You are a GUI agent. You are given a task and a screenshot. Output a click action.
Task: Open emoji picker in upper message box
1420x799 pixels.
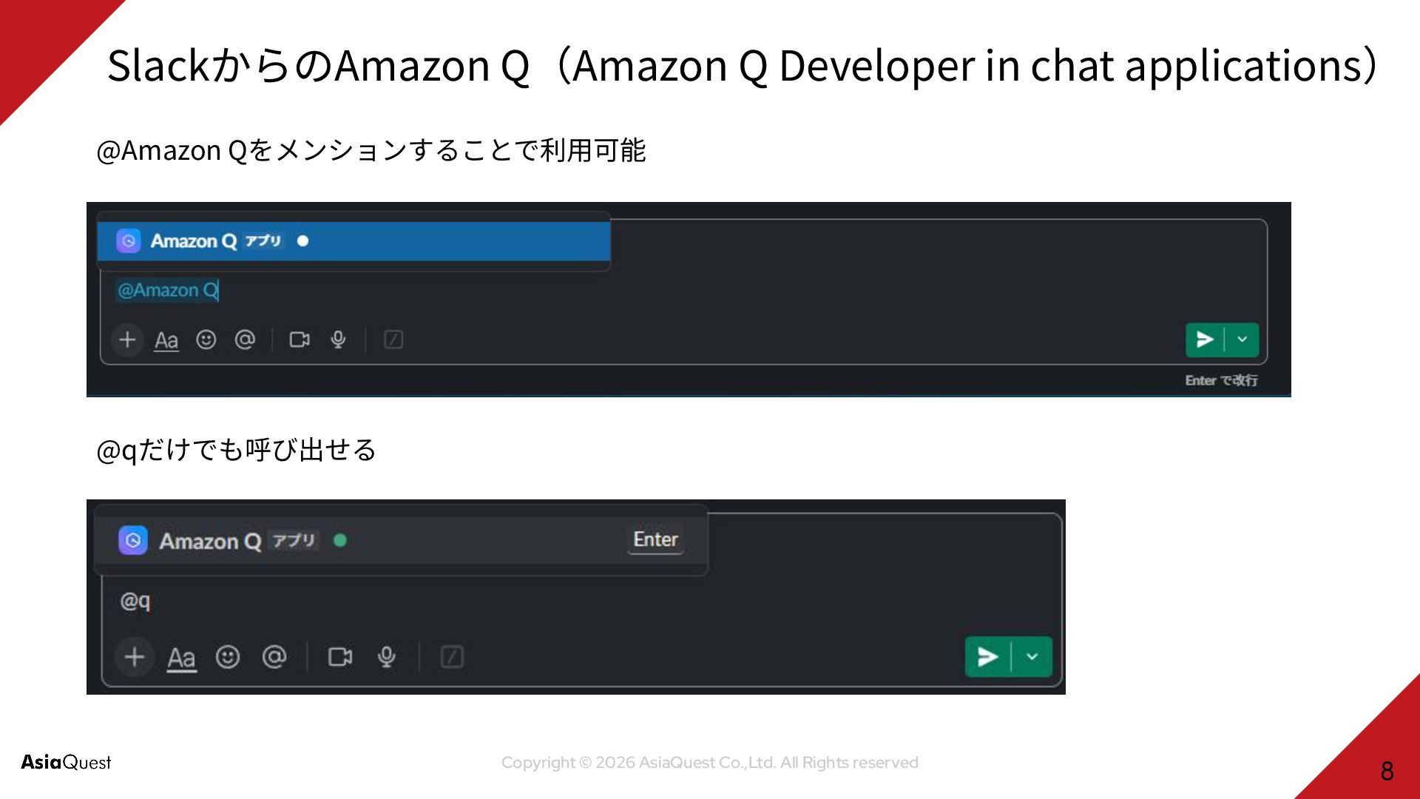[206, 340]
